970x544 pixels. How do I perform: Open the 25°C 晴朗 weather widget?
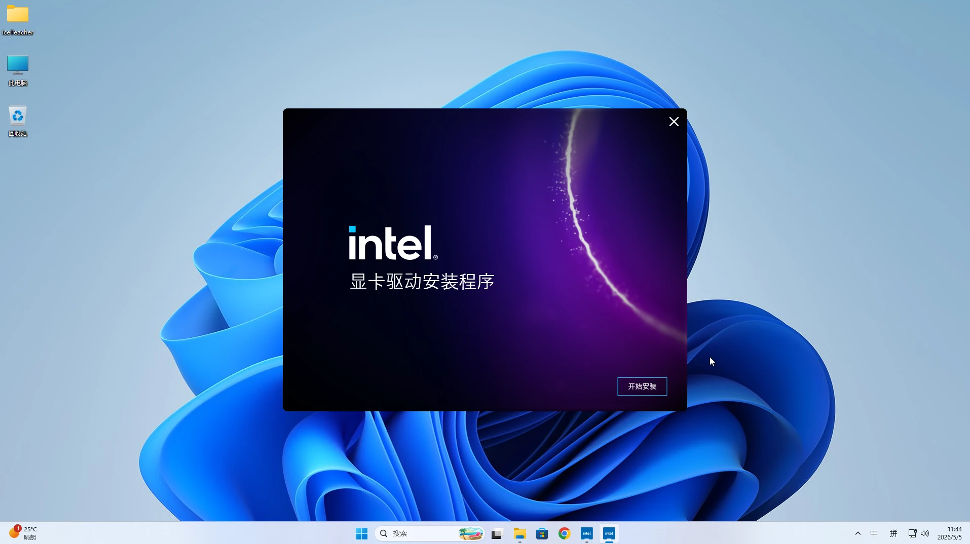click(x=23, y=533)
